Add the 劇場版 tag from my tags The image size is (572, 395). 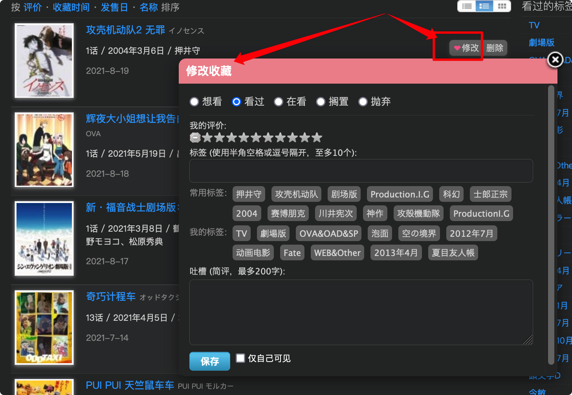click(x=273, y=234)
